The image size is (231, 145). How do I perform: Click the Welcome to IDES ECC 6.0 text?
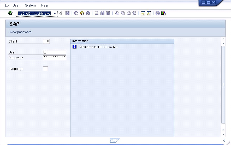coord(98,47)
